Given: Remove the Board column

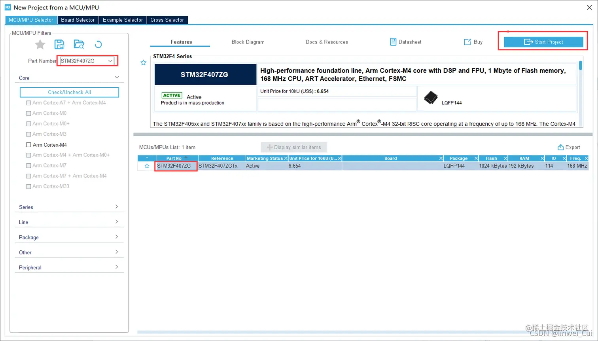Looking at the screenshot, I should pos(441,158).
